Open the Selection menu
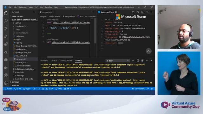This screenshot has width=203, height=114. [23, 7]
